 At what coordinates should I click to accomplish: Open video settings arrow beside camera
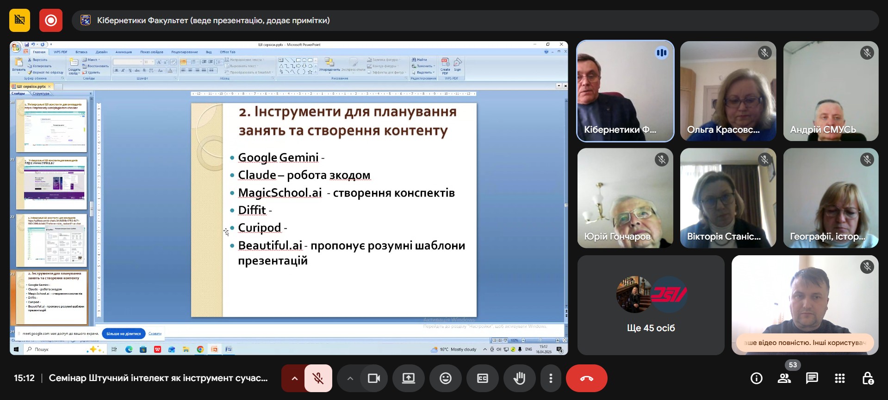point(350,378)
